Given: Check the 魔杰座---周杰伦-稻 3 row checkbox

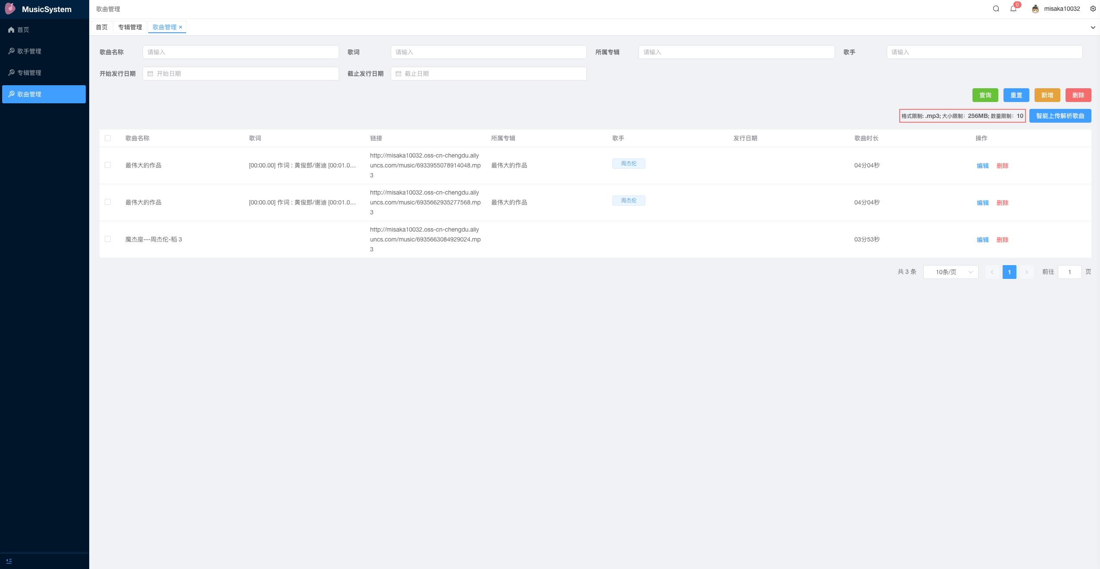Looking at the screenshot, I should (108, 239).
